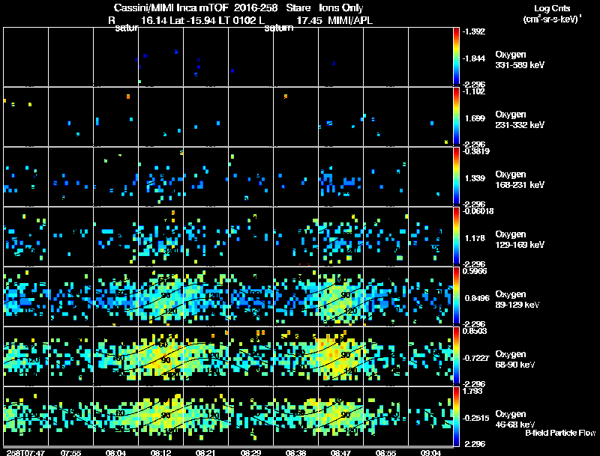Click the Oxygen 46-68 keV color bar

pyautogui.click(x=456, y=416)
